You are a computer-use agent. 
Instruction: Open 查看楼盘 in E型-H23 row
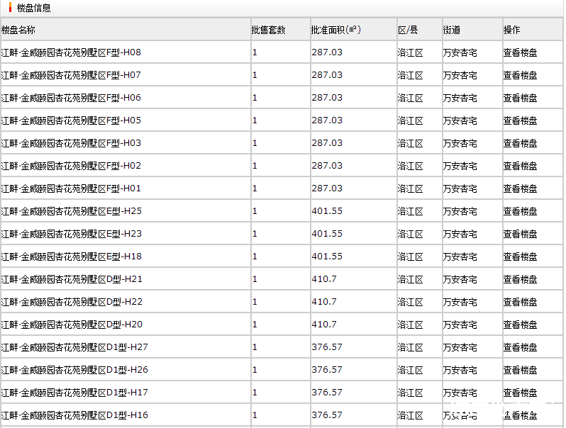[520, 235]
